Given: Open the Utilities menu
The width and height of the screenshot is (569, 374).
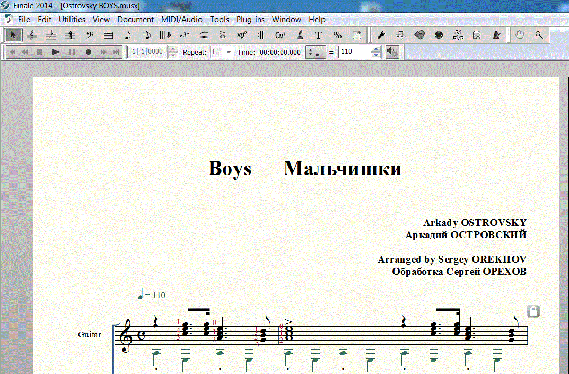Looking at the screenshot, I should coord(72,20).
